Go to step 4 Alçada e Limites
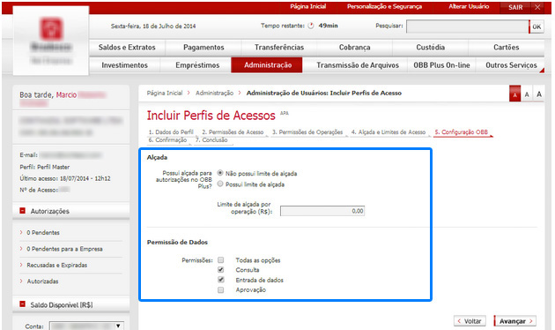The width and height of the screenshot is (555, 330). coord(388,132)
